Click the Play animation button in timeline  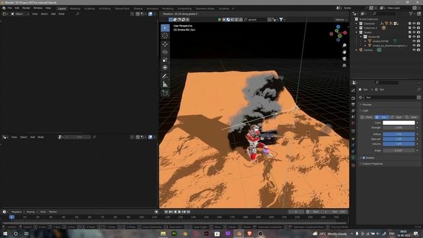179,212
